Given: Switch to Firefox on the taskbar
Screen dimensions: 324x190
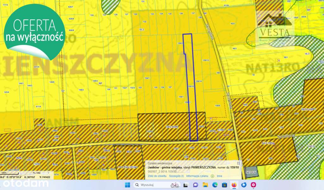Looking at the screenshot, I should click(234, 185).
